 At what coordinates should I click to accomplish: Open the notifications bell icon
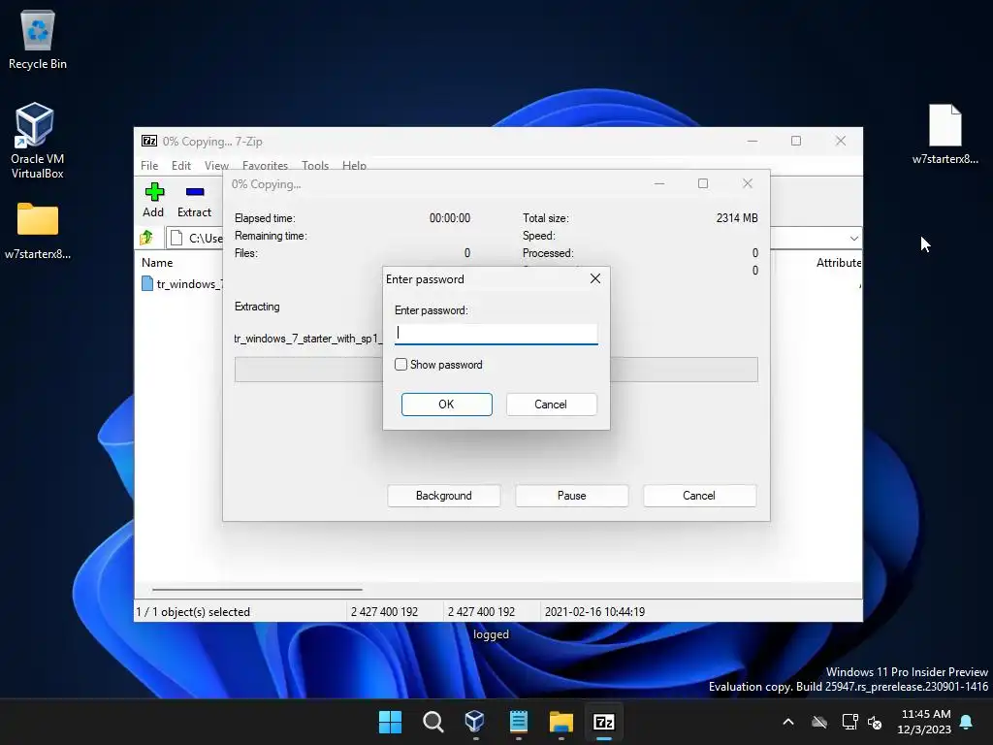967,722
